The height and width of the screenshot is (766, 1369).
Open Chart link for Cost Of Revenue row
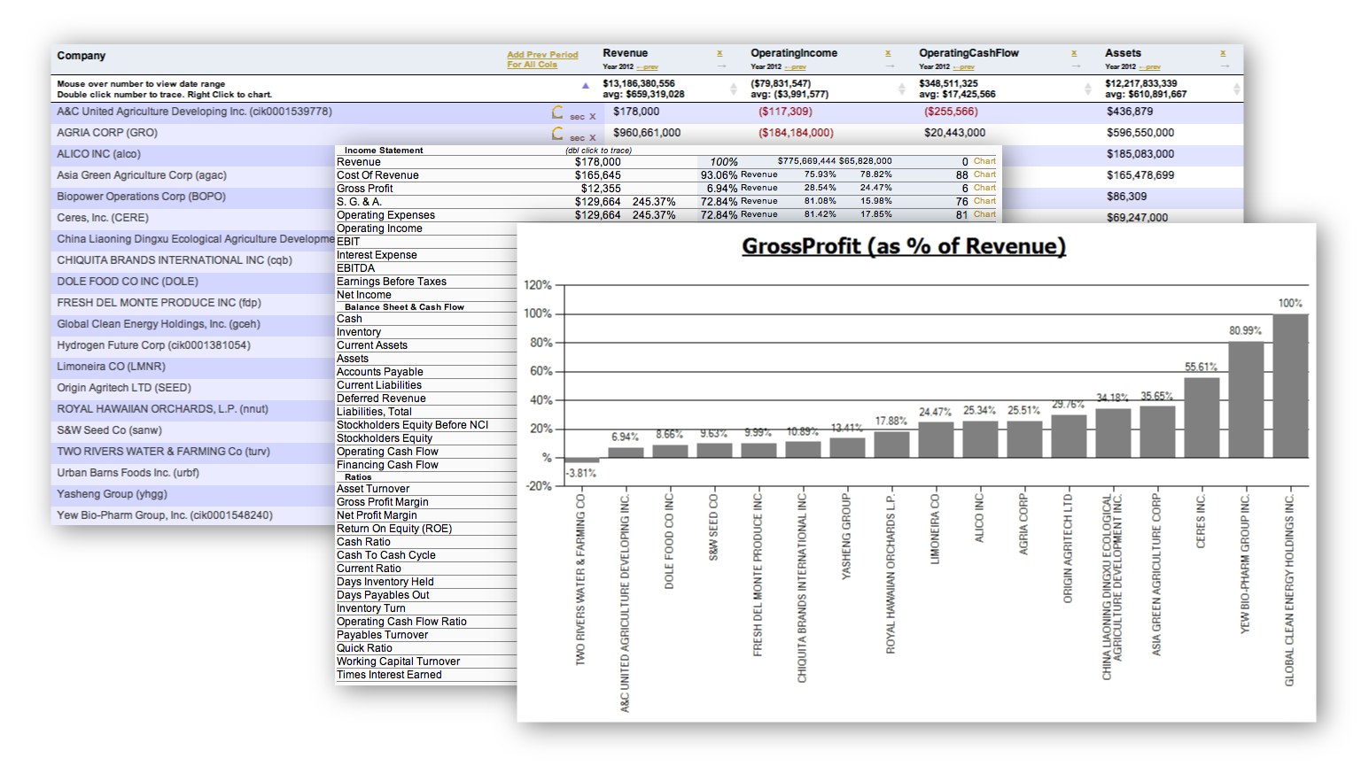coord(984,174)
